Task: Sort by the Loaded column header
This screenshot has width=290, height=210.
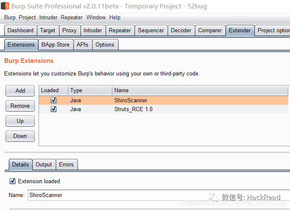Action: click(54, 90)
